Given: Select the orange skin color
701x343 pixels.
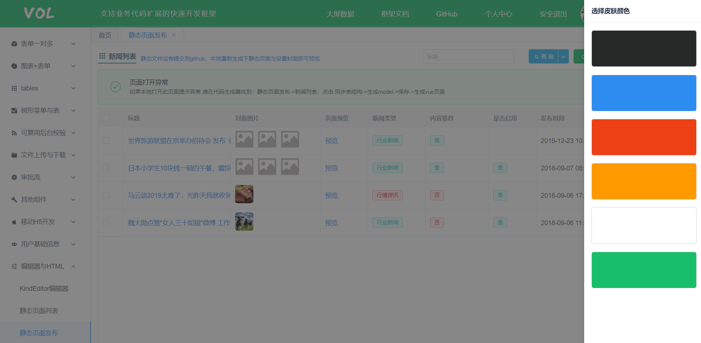Looking at the screenshot, I should pyautogui.click(x=644, y=181).
